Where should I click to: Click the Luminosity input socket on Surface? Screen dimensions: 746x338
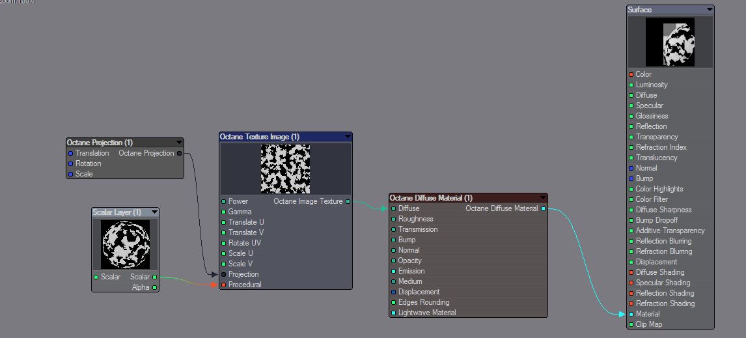(631, 85)
